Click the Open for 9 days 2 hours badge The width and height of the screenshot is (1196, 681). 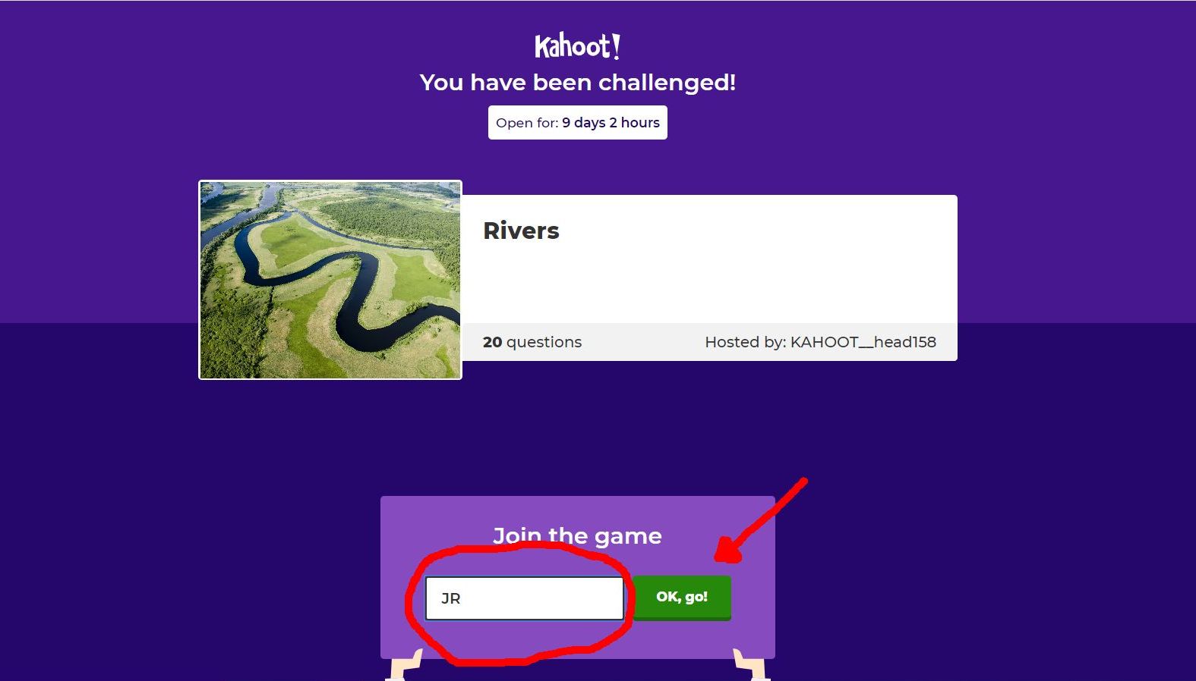click(578, 122)
